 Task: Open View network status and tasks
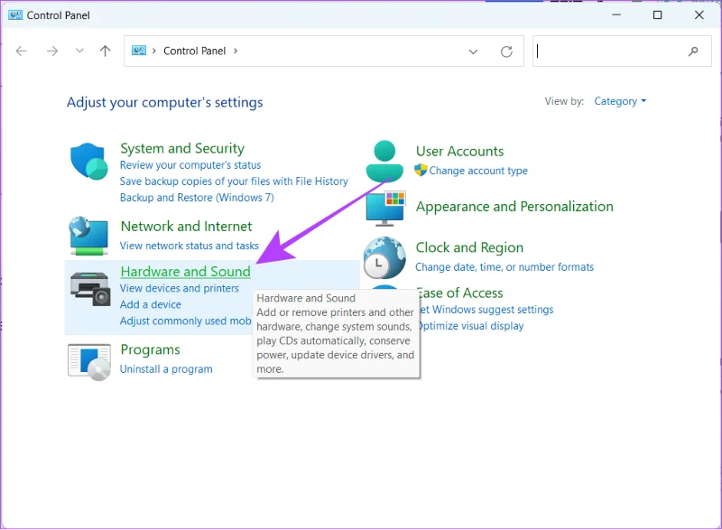point(190,246)
